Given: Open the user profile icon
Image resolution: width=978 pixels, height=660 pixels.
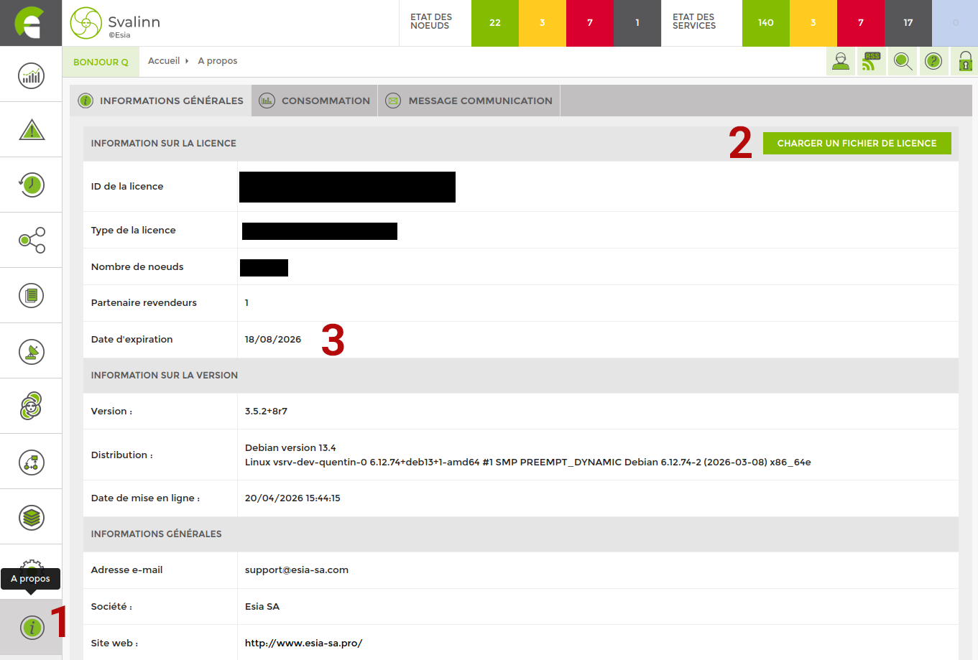Looking at the screenshot, I should click(x=841, y=62).
